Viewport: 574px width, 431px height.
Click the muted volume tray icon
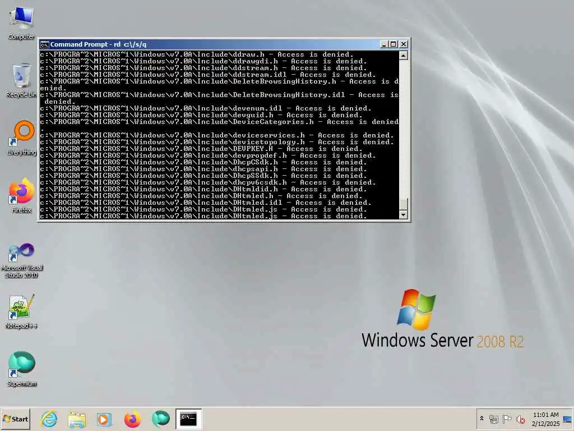coord(520,419)
